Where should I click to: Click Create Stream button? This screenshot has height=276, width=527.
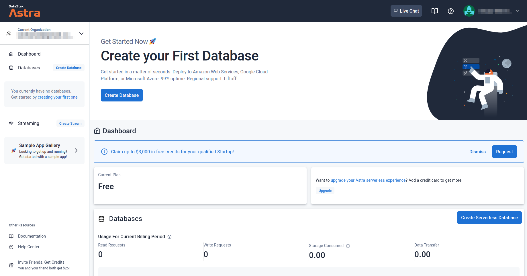(70, 124)
